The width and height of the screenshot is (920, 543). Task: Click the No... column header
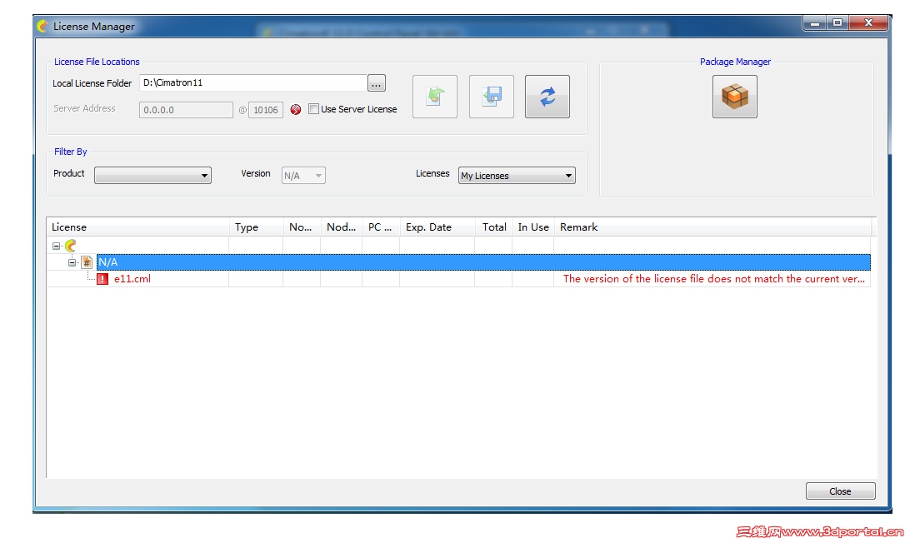(302, 227)
